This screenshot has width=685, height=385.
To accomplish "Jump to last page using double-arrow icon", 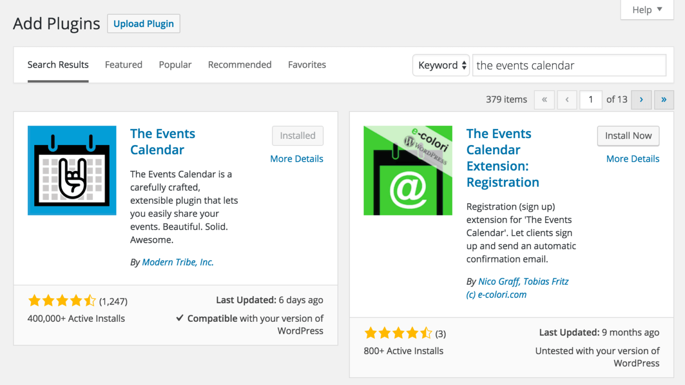I will (664, 99).
